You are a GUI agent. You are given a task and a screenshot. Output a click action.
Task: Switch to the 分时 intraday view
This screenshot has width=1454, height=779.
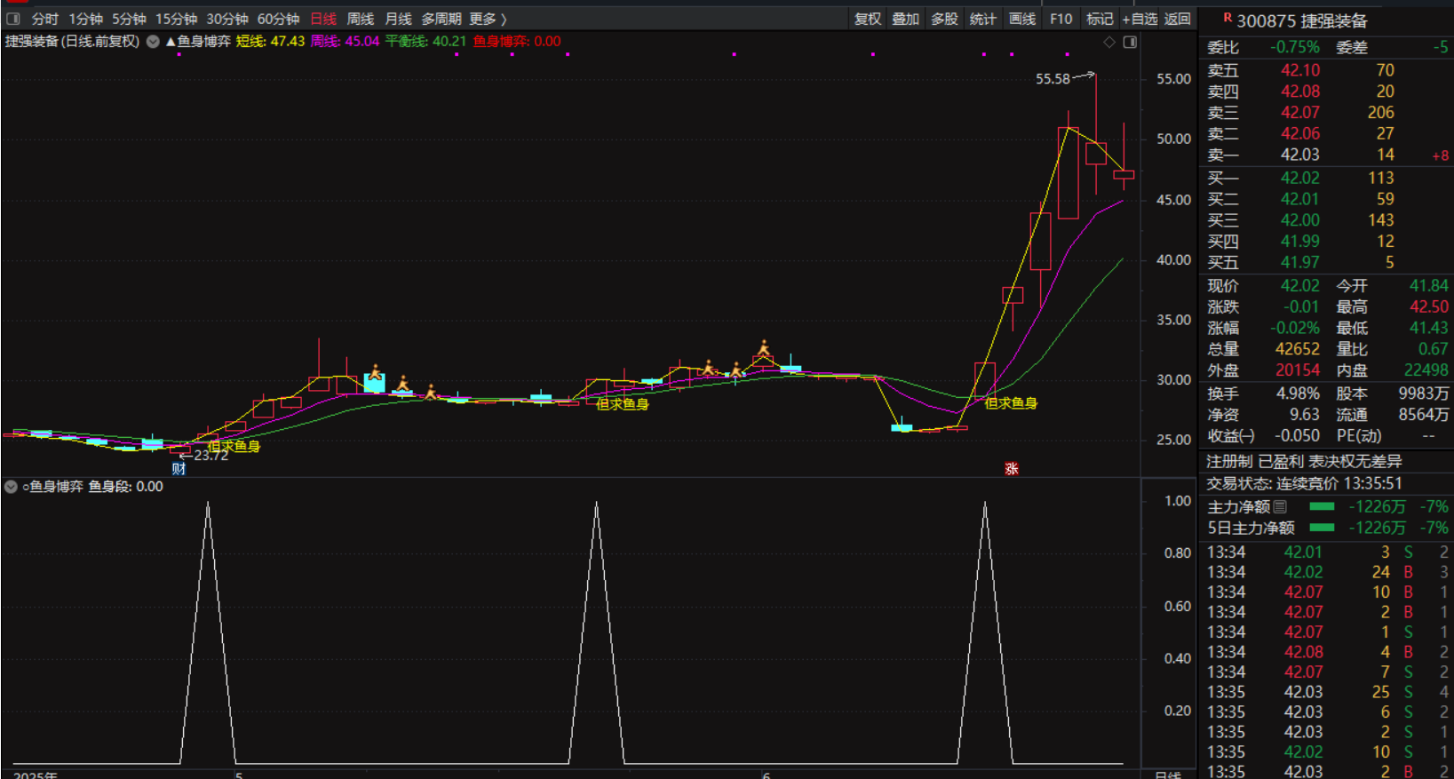(44, 19)
